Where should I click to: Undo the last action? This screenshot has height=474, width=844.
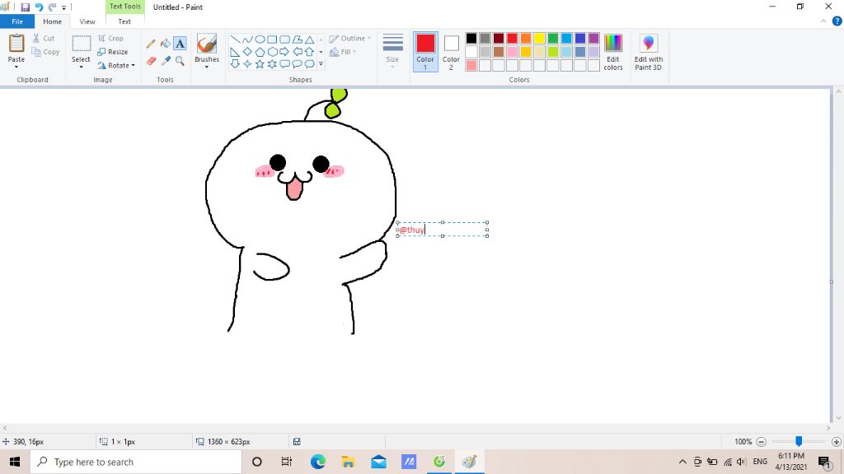pyautogui.click(x=39, y=7)
